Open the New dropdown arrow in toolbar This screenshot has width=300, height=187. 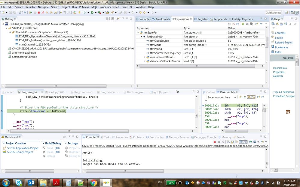[x=7, y=13]
